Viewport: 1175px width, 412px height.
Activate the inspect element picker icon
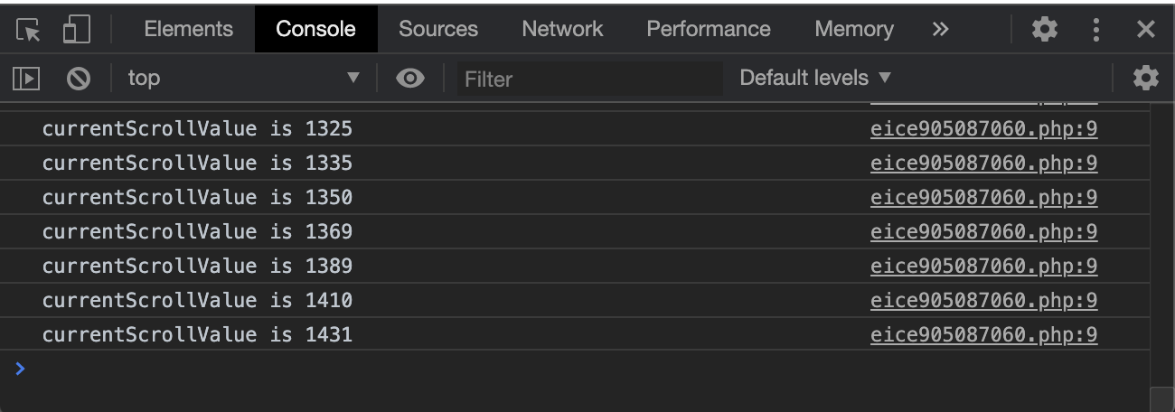28,30
